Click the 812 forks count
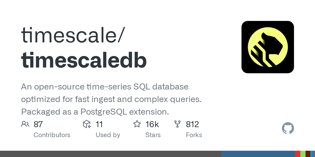The width and height of the screenshot is (315, 157). tap(192, 124)
